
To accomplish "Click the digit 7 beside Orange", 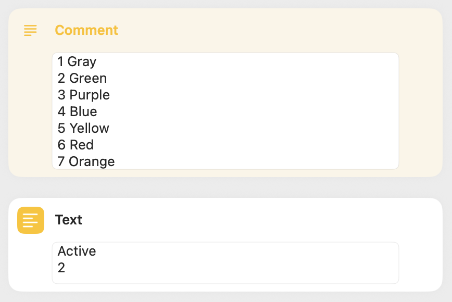I will coord(61,161).
